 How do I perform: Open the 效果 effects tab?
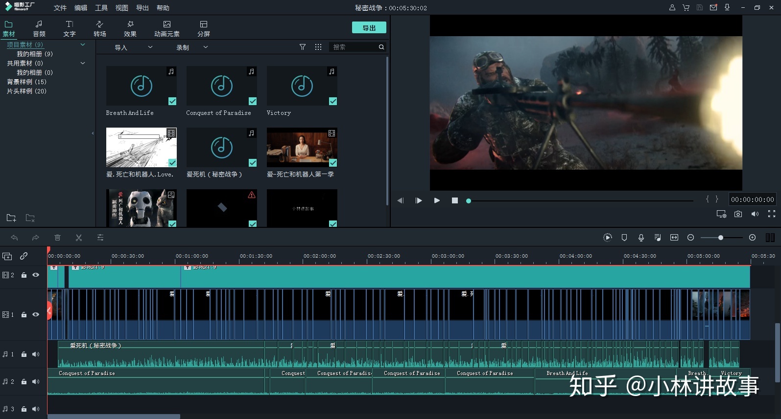click(130, 29)
